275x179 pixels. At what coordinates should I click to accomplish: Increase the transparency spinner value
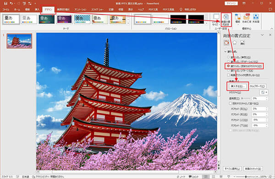(x=267, y=97)
